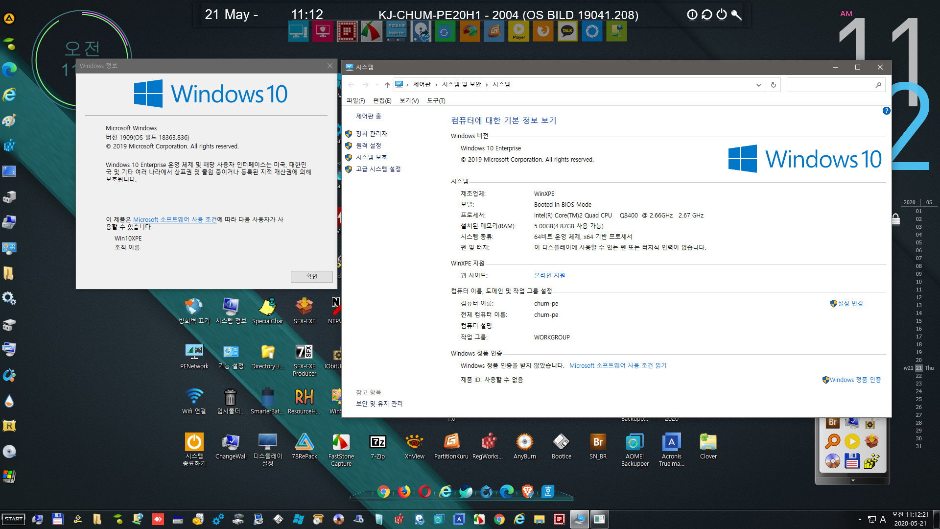The width and height of the screenshot is (940, 529).
Task: Open Microsoft 소프트웨어 사용 조건 읽기 link
Action: [618, 366]
